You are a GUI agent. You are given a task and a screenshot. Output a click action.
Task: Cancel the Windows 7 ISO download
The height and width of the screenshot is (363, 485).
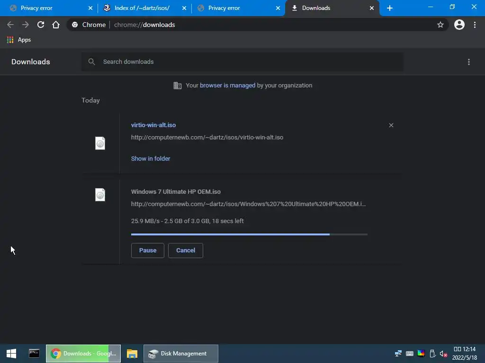186,251
